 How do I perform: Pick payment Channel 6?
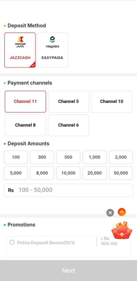[68, 125]
